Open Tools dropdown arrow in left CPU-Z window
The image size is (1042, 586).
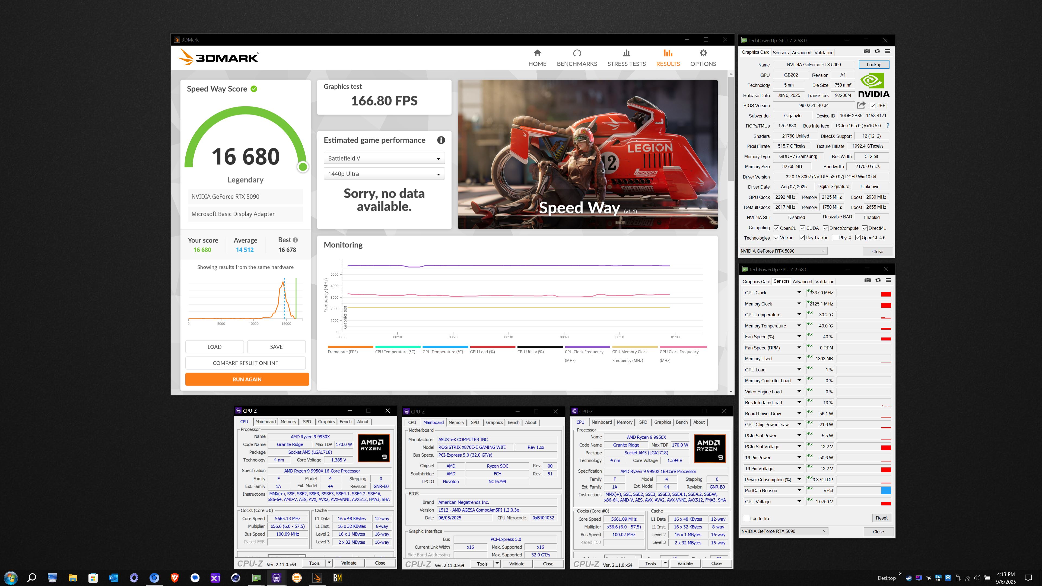[x=329, y=563]
